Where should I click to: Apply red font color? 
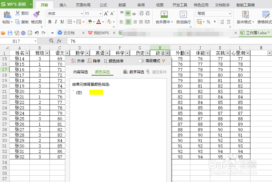click(x=99, y=22)
